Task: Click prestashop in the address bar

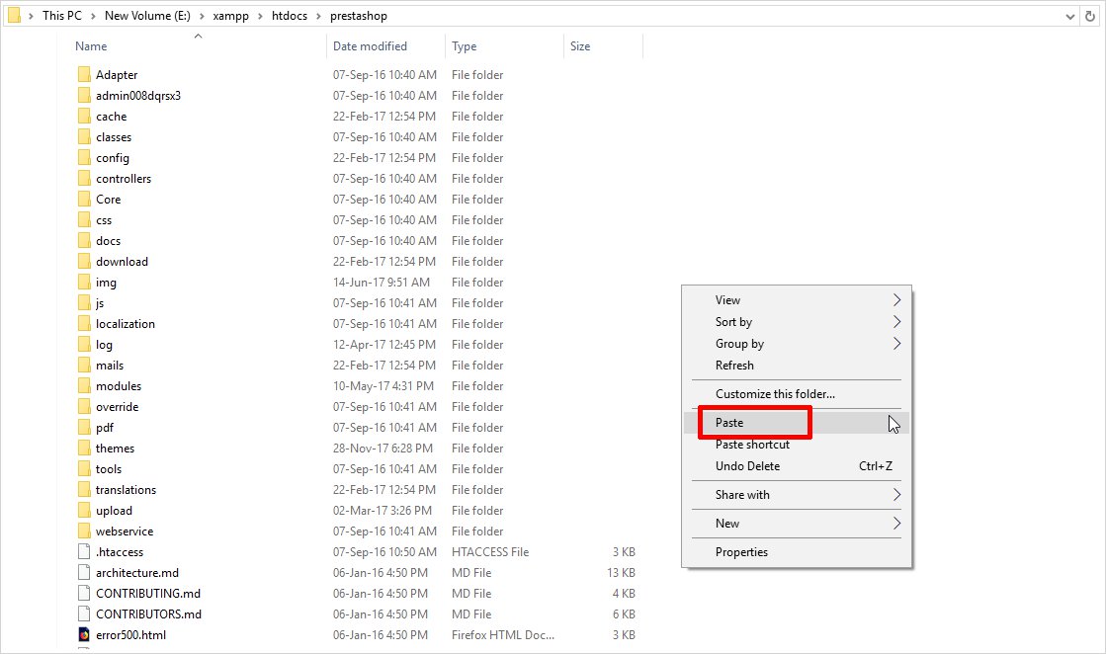Action: pos(359,16)
